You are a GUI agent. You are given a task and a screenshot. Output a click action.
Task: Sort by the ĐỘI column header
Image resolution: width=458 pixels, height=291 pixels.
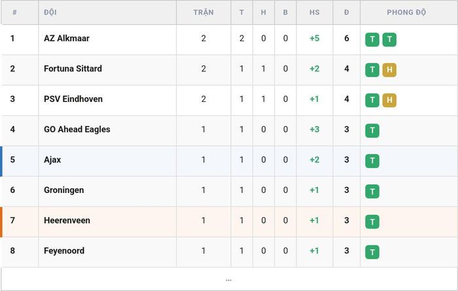pos(50,12)
